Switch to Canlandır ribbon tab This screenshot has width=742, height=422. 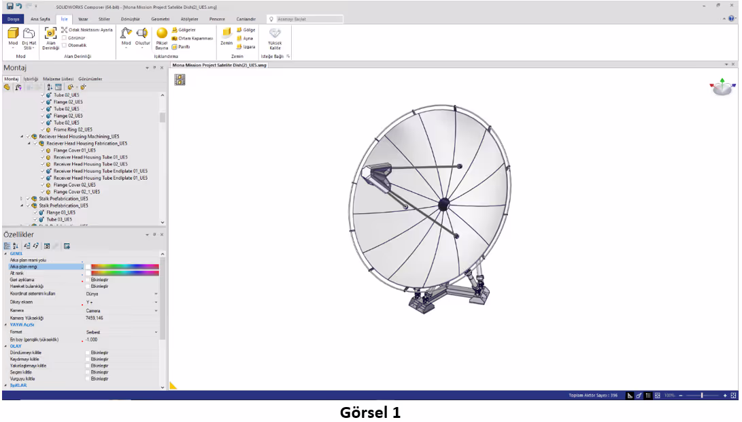(246, 19)
